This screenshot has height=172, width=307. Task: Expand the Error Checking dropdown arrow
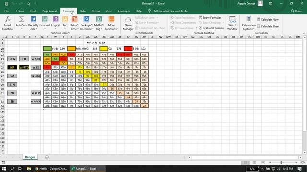[x=223, y=23]
